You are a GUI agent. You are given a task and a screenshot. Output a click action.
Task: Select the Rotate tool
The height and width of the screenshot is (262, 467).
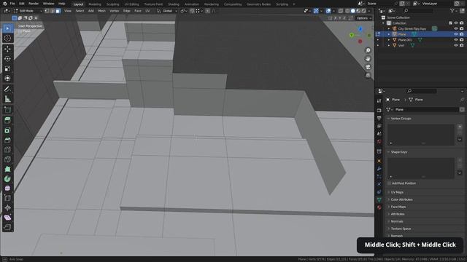[x=7, y=58]
